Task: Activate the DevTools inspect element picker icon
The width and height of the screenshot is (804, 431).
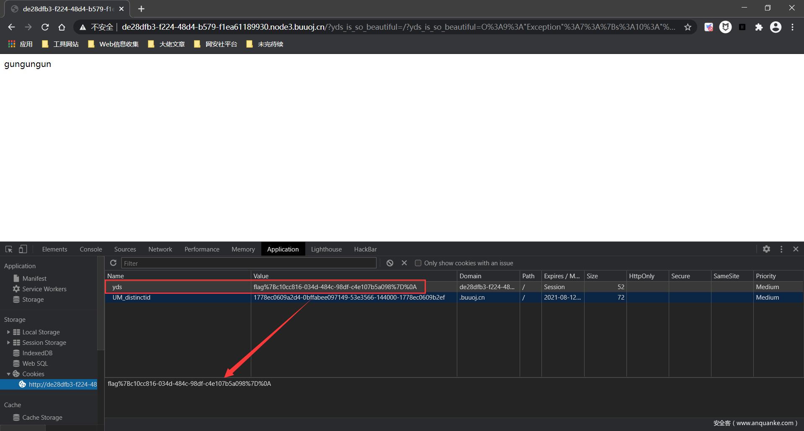Action: coord(9,249)
